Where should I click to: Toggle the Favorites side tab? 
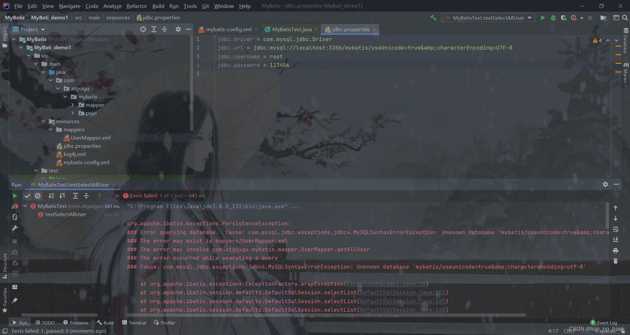click(5, 300)
